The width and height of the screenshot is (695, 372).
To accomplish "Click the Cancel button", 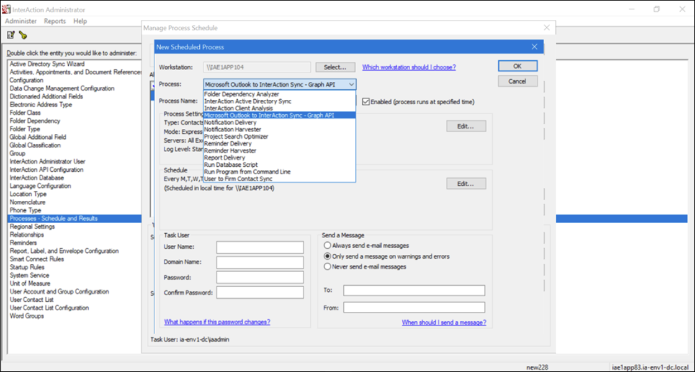I will coord(518,81).
